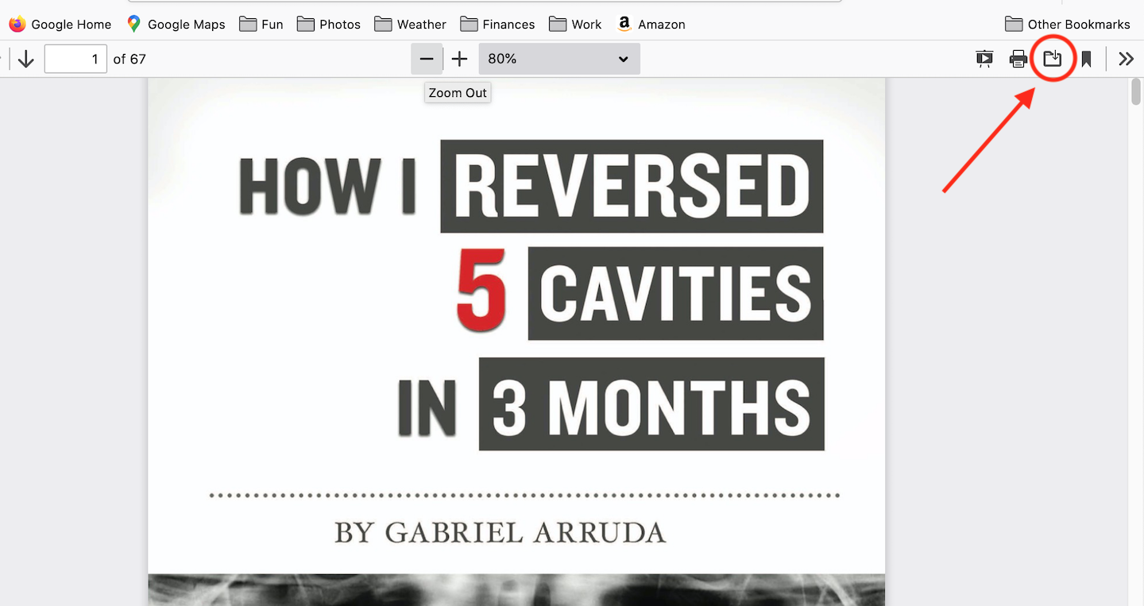The height and width of the screenshot is (606, 1144).
Task: Print the PDF document
Action: coord(1018,58)
